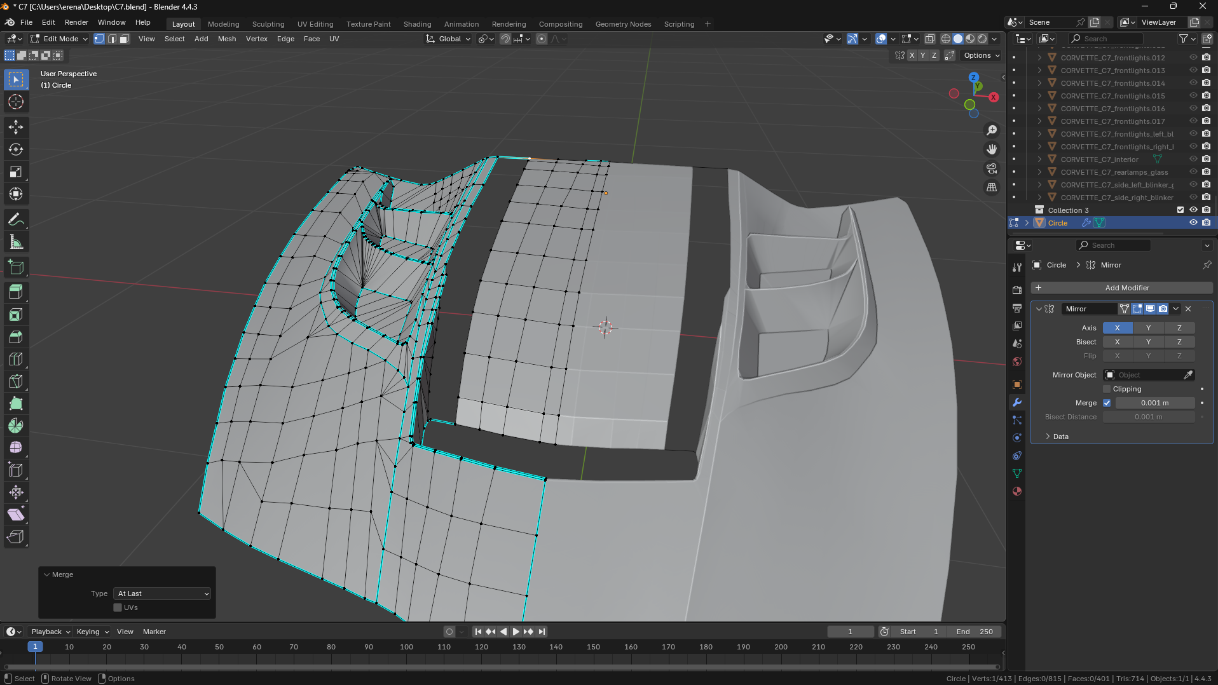The height and width of the screenshot is (685, 1218).
Task: Activate the Edge Slide tool
Action: pos(16,470)
